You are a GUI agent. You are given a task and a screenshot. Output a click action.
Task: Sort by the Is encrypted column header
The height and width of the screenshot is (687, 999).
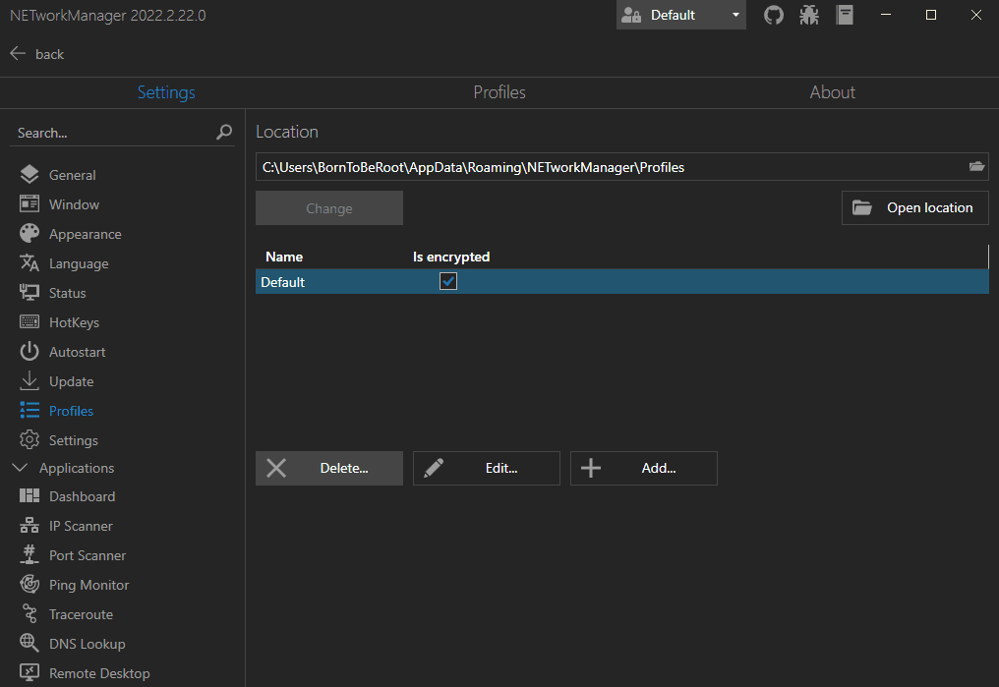coord(451,257)
